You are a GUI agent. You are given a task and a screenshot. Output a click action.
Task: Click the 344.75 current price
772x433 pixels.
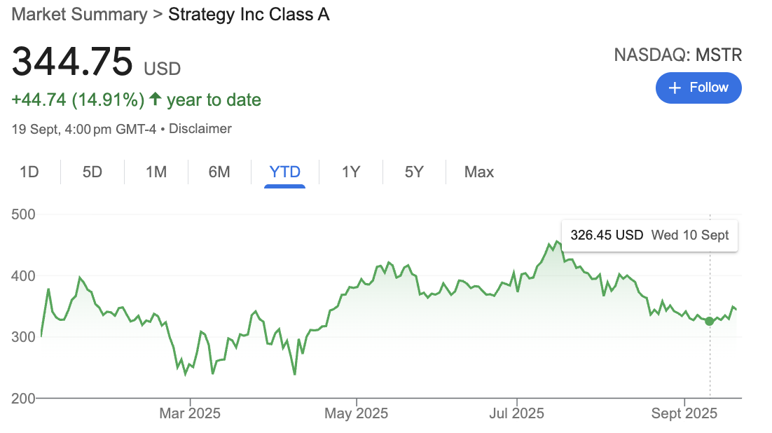(71, 62)
